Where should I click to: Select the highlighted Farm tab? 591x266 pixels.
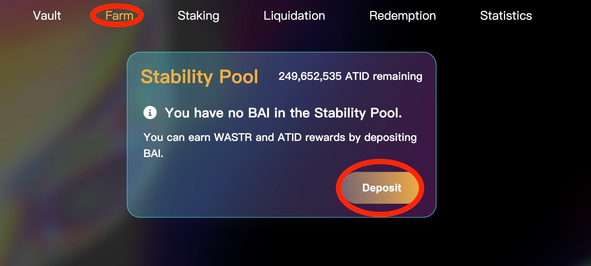pyautogui.click(x=119, y=16)
